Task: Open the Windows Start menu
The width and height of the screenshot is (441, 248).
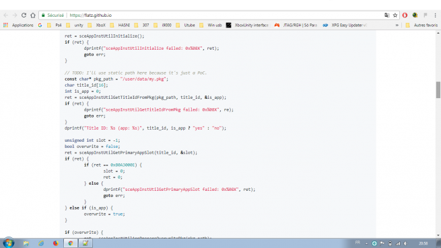Action: tap(9, 243)
